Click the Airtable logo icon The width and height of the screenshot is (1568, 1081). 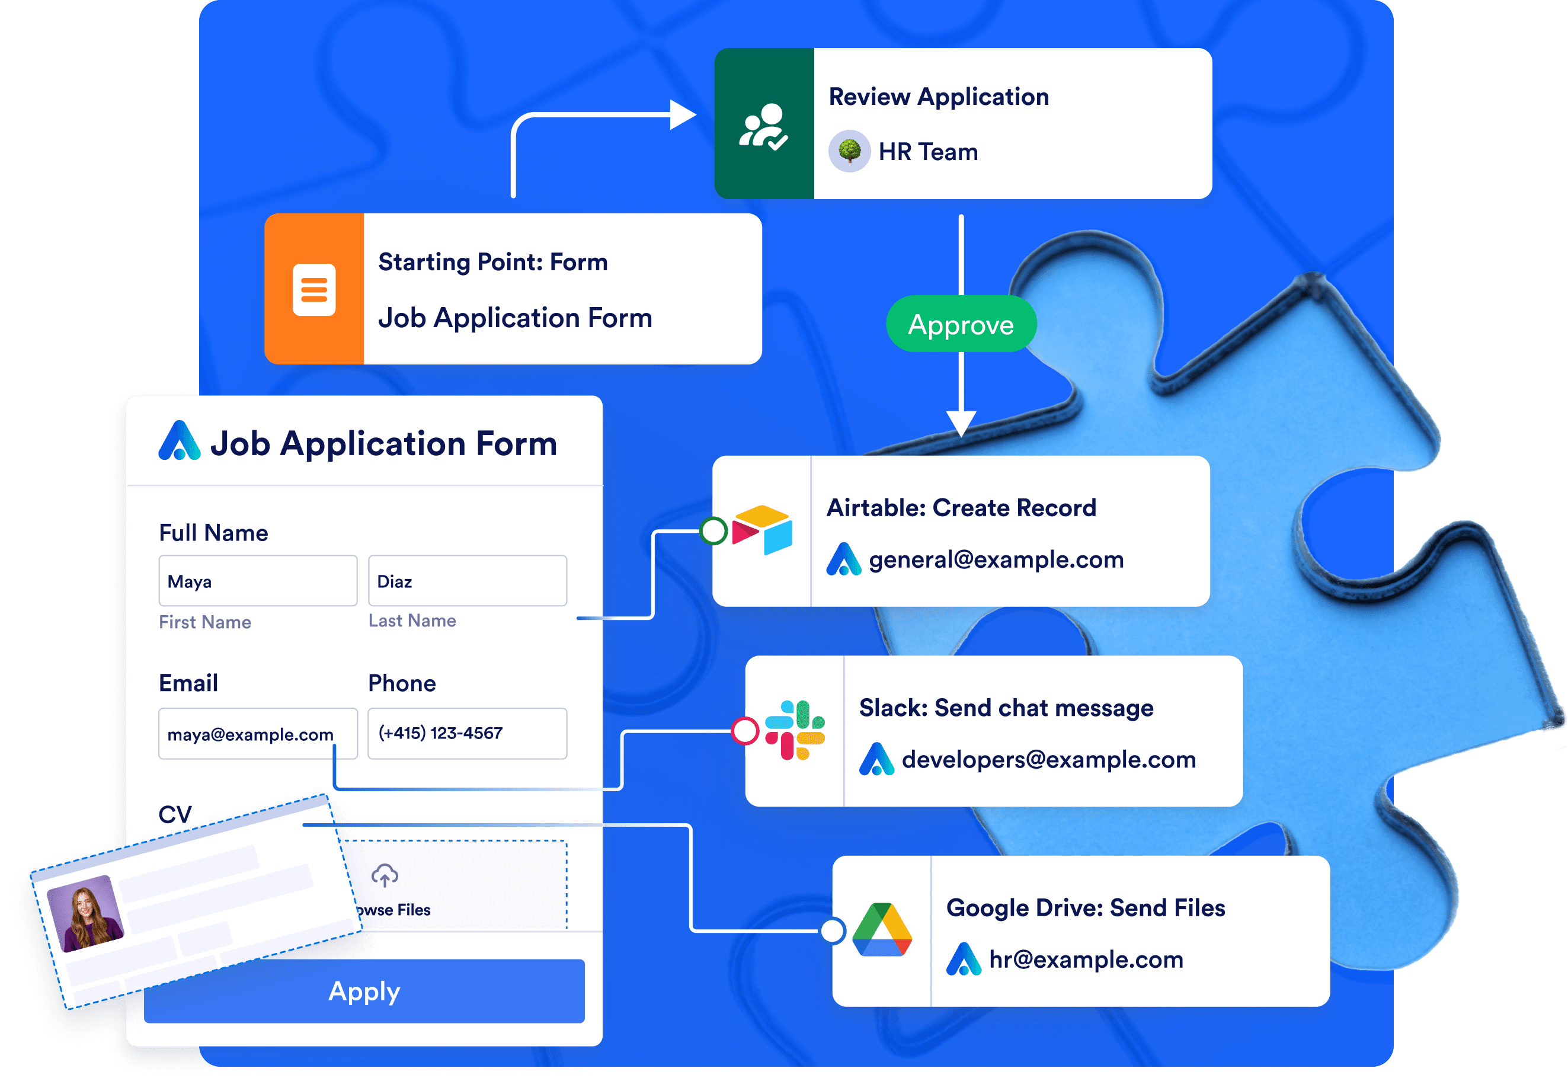(x=763, y=530)
